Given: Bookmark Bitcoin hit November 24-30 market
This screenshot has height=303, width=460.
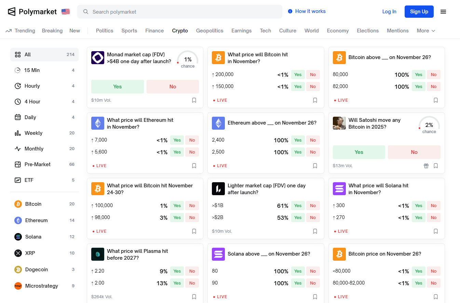Looking at the screenshot, I should [194, 231].
